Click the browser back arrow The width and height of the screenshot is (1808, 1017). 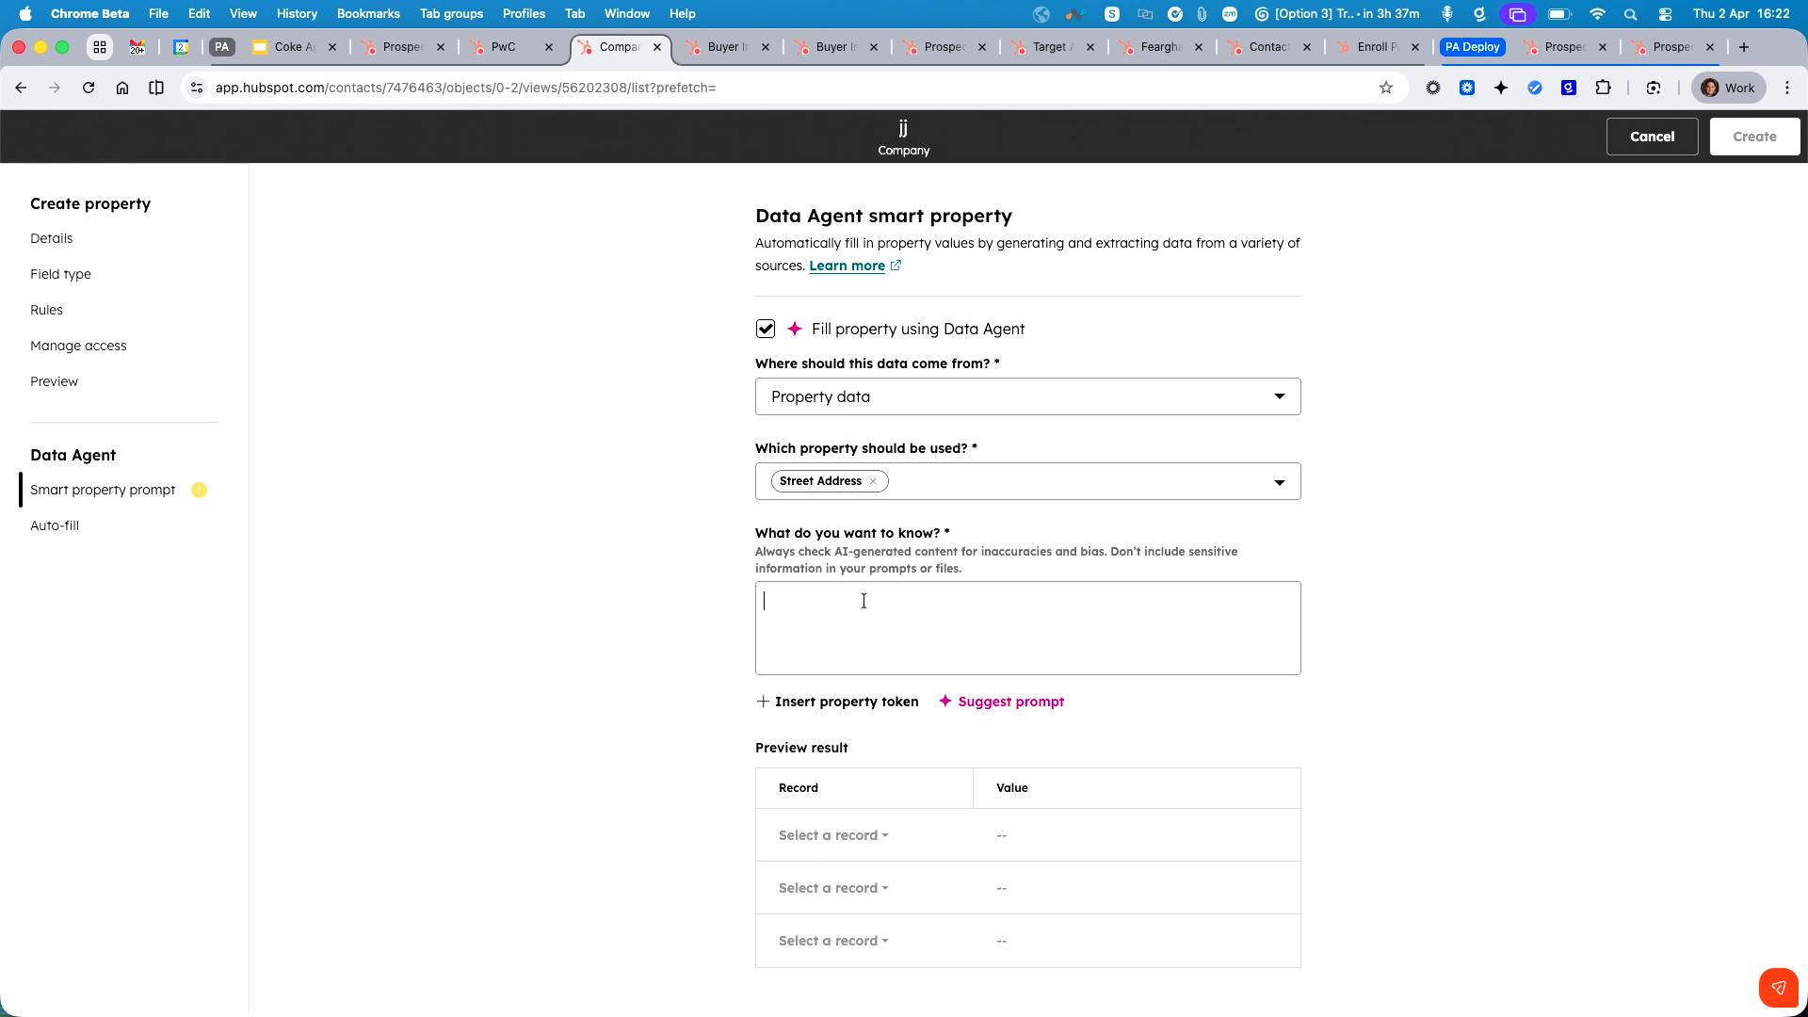[21, 88]
